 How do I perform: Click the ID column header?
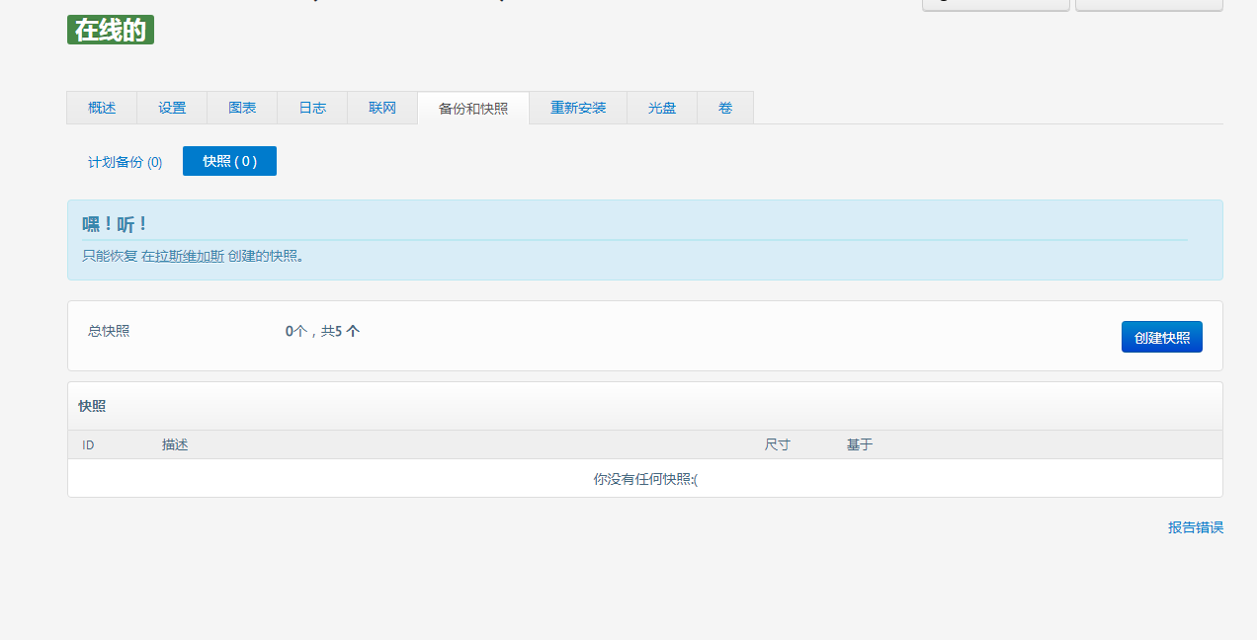(x=88, y=445)
